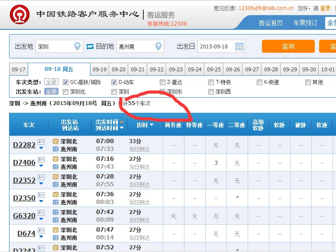The height and width of the screenshot is (252, 336).
Task: View G6320 train info card icon
Action: pyautogui.click(x=41, y=213)
